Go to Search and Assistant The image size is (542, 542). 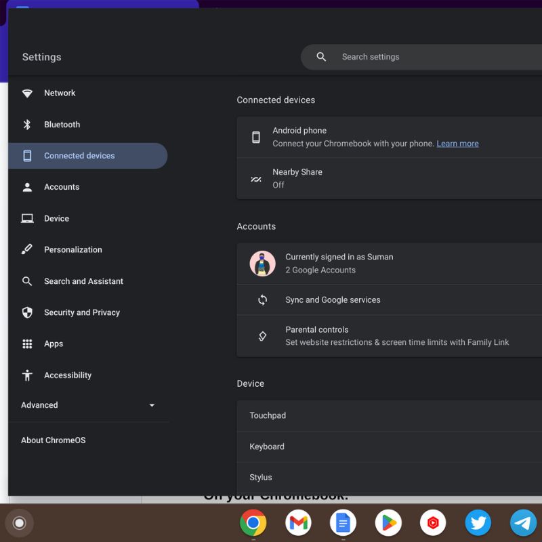coord(88,281)
